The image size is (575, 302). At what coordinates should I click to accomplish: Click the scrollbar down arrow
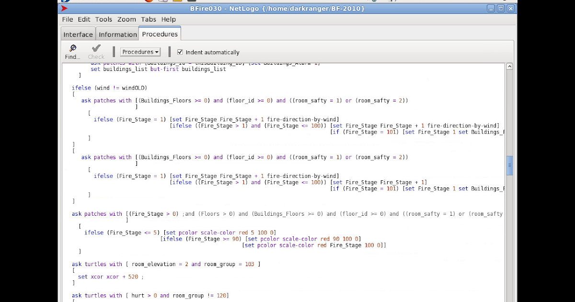click(x=509, y=299)
